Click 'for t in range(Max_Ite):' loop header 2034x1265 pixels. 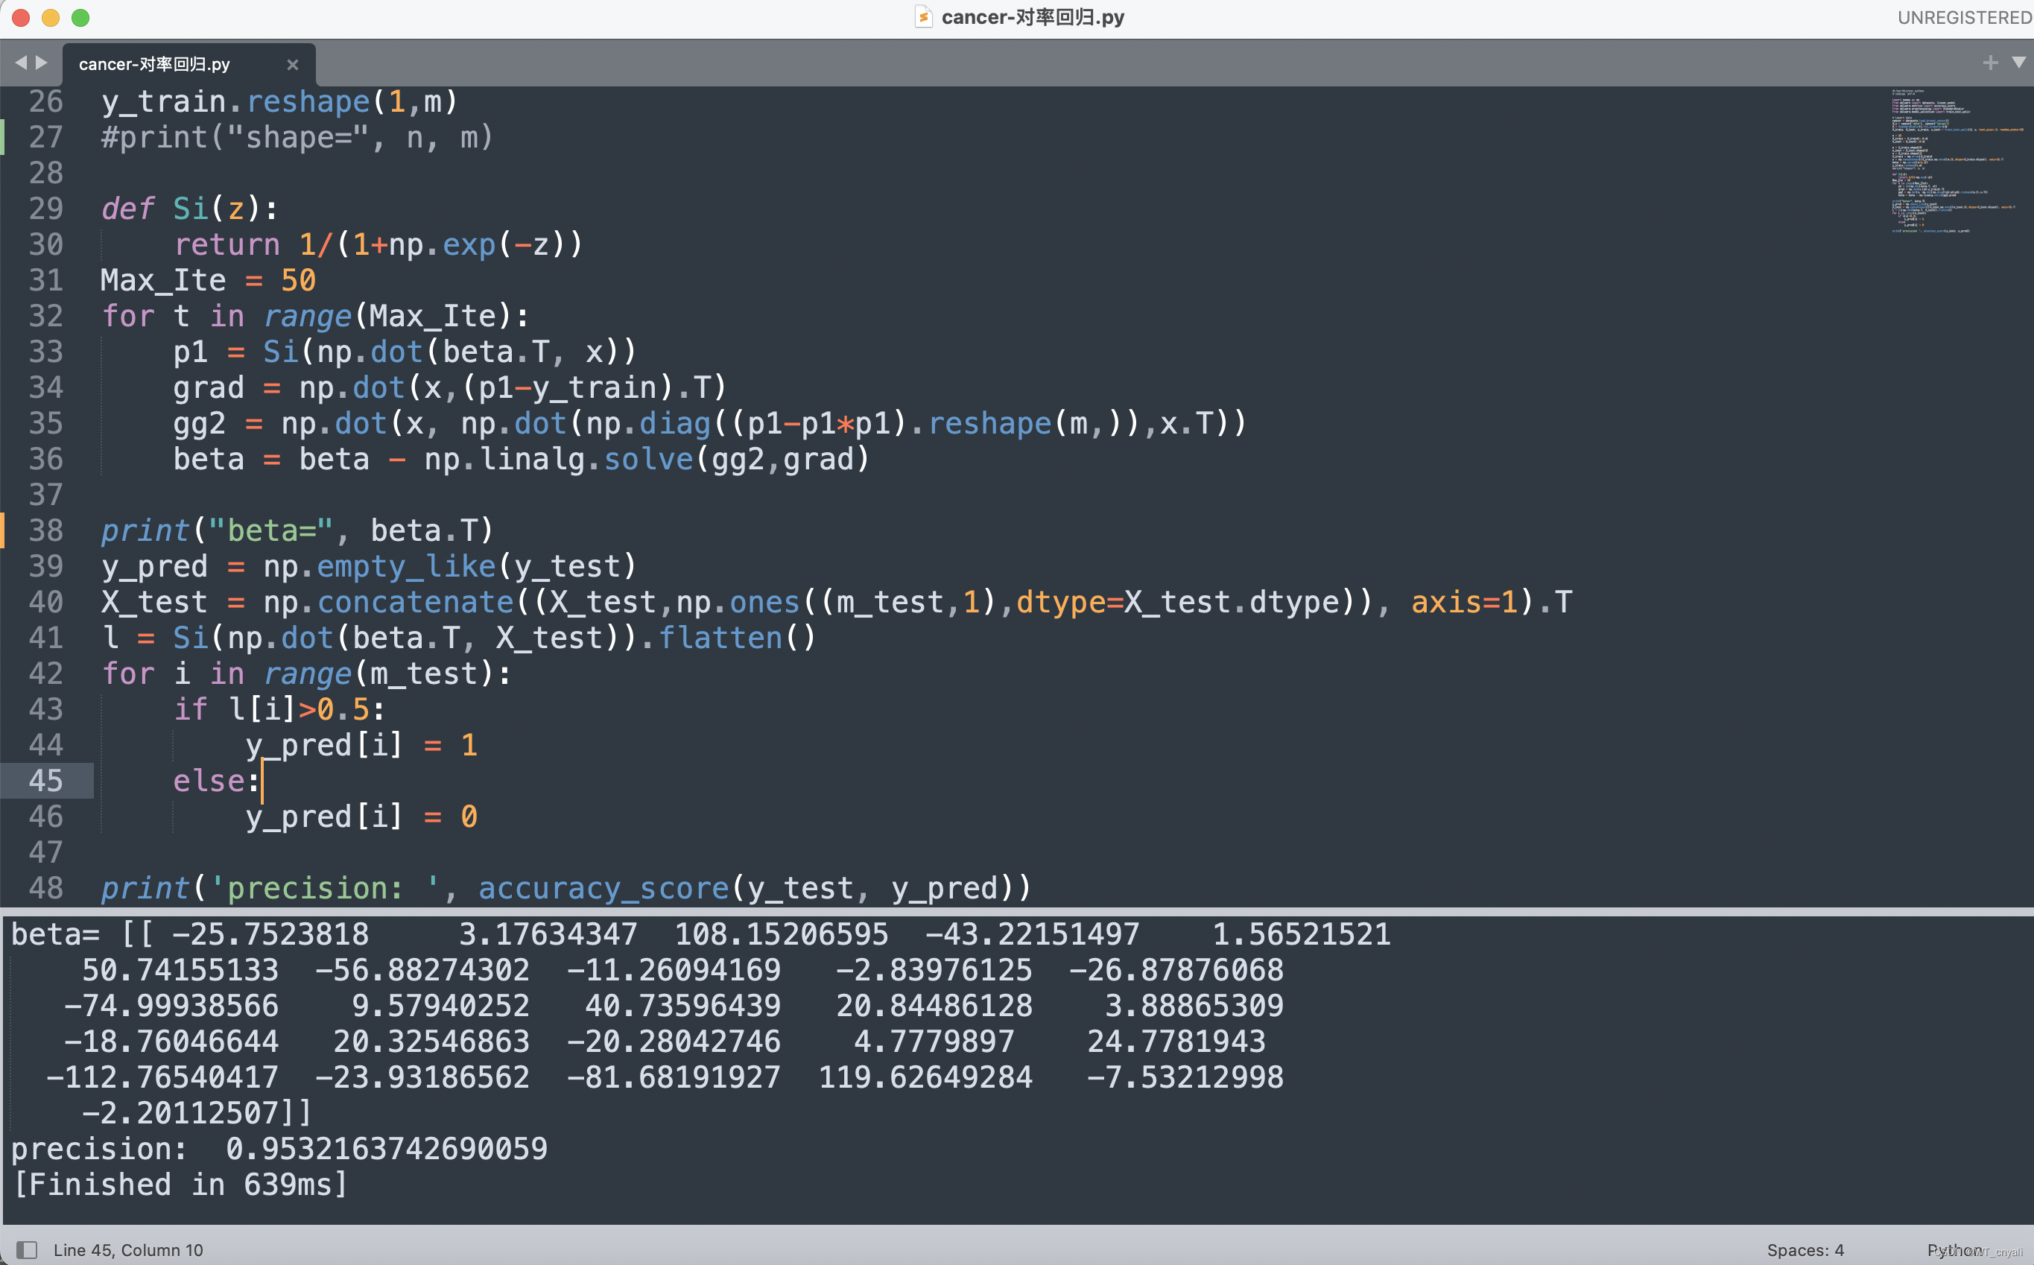pos(315,316)
